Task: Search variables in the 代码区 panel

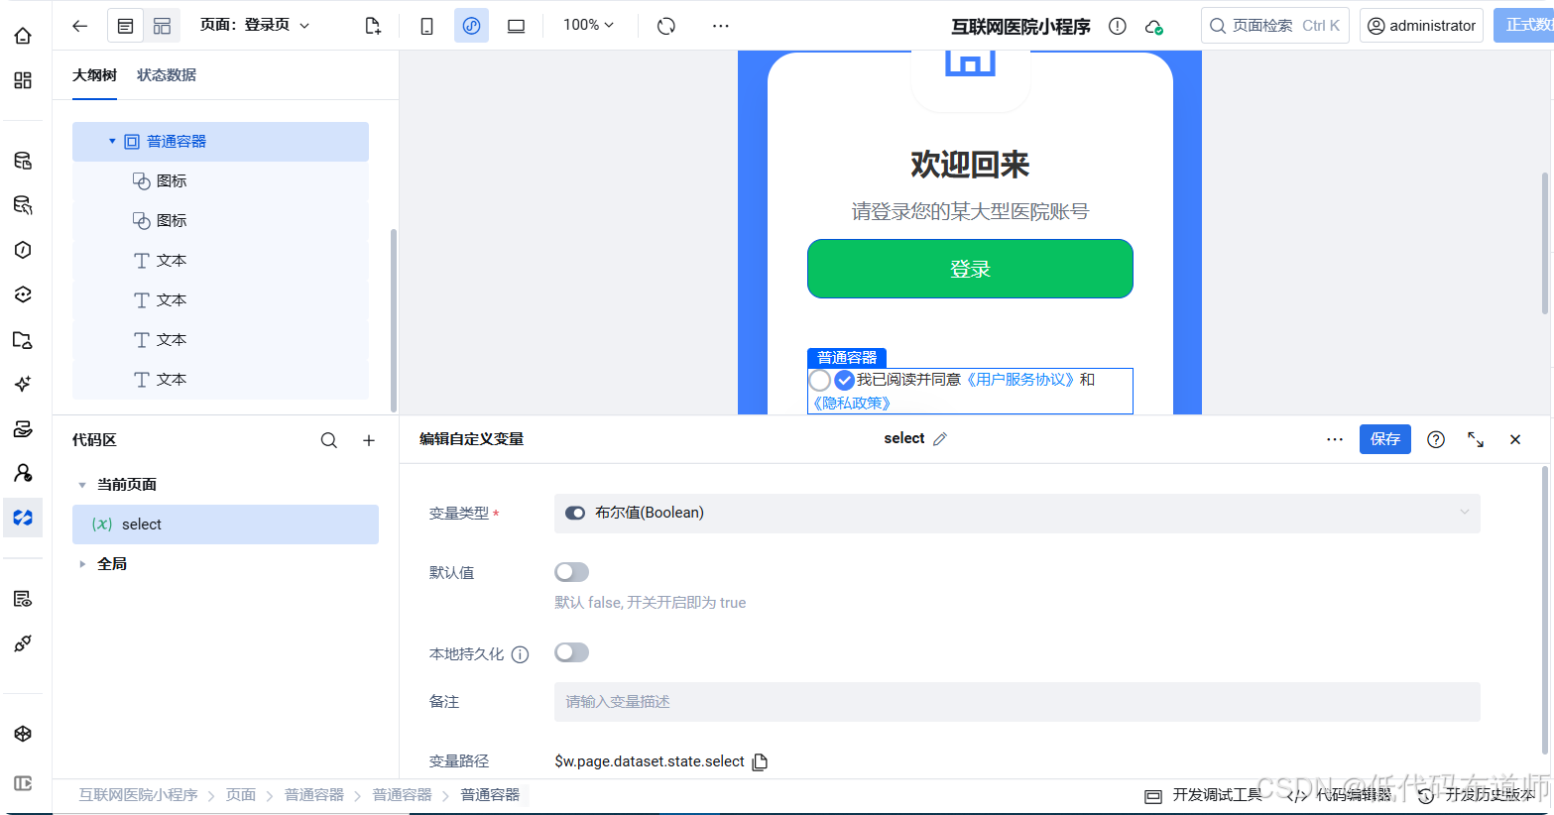Action: [x=328, y=440]
